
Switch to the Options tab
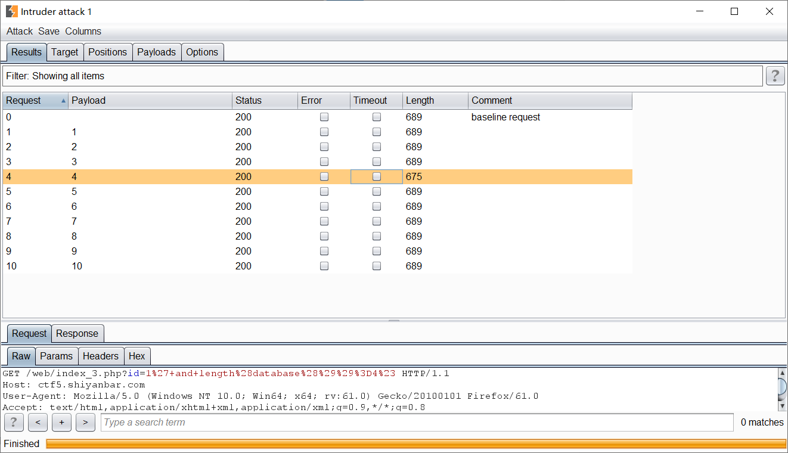202,52
